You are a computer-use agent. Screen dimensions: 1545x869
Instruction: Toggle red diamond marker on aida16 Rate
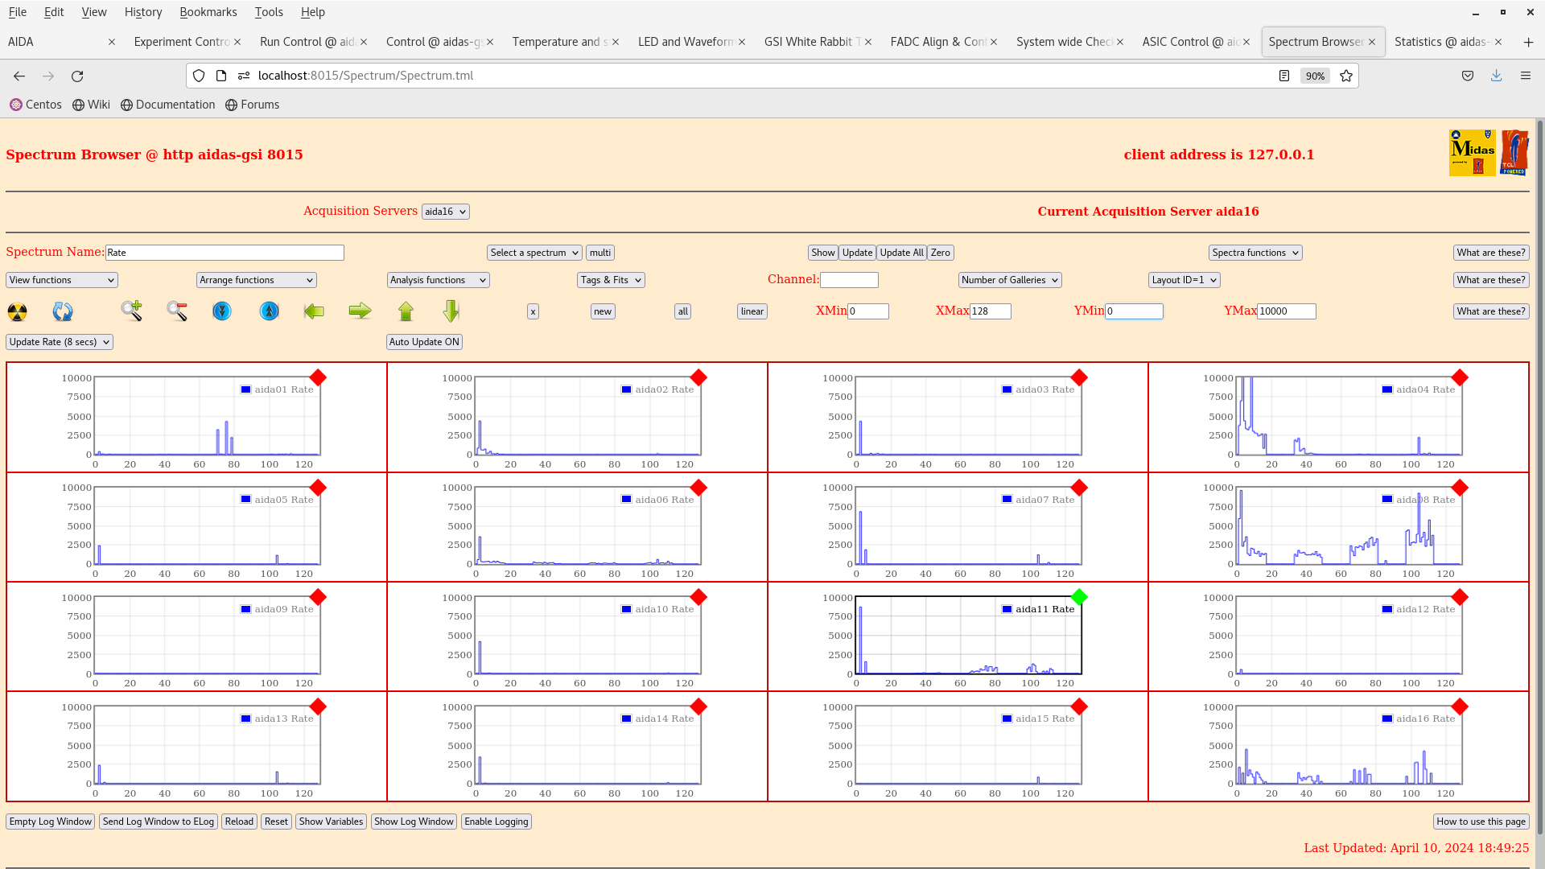tap(1460, 706)
